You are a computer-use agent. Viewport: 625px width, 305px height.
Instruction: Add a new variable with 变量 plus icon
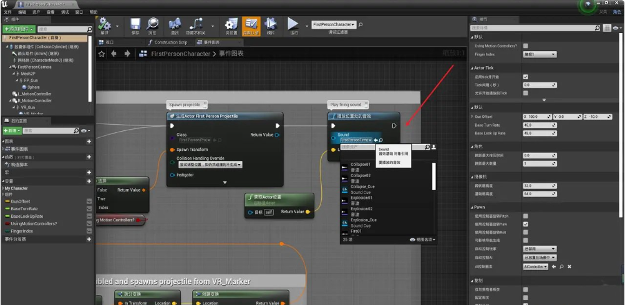click(x=89, y=181)
